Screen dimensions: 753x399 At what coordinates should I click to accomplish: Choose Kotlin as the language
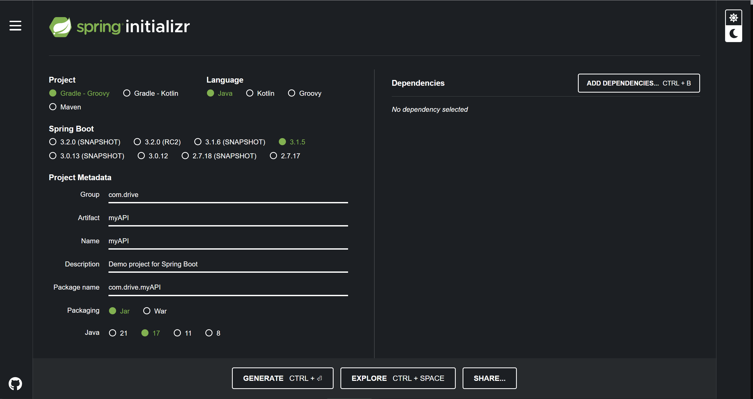coord(250,93)
